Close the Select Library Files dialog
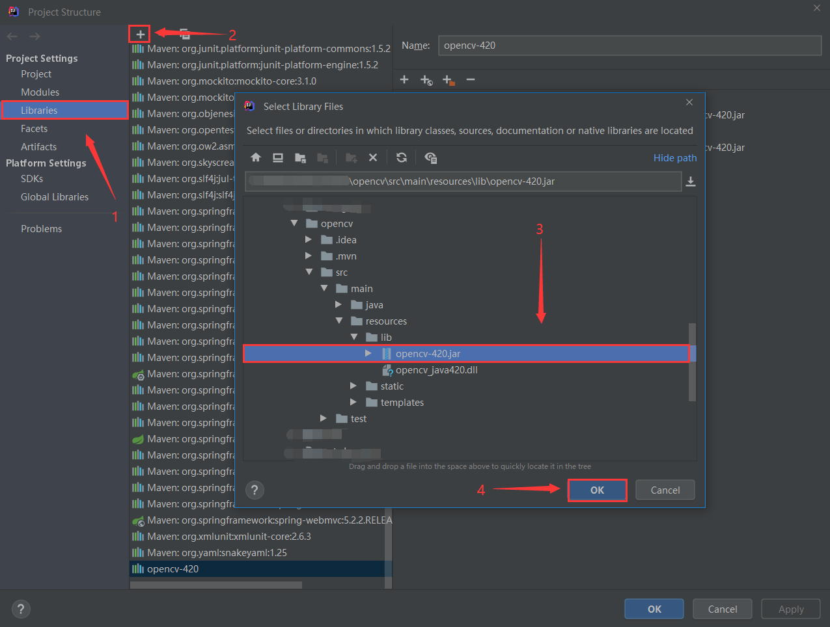Screen dimensions: 830x627 [690, 102]
